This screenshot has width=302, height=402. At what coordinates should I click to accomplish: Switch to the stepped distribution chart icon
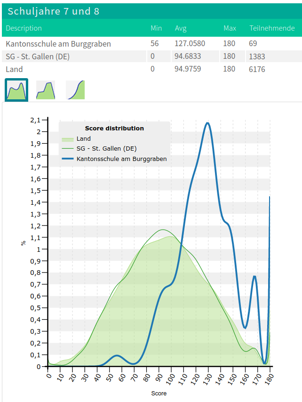click(x=46, y=89)
